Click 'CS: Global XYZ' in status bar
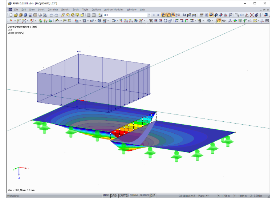Viewport: 276px width, 198px height. pyautogui.click(x=187, y=196)
